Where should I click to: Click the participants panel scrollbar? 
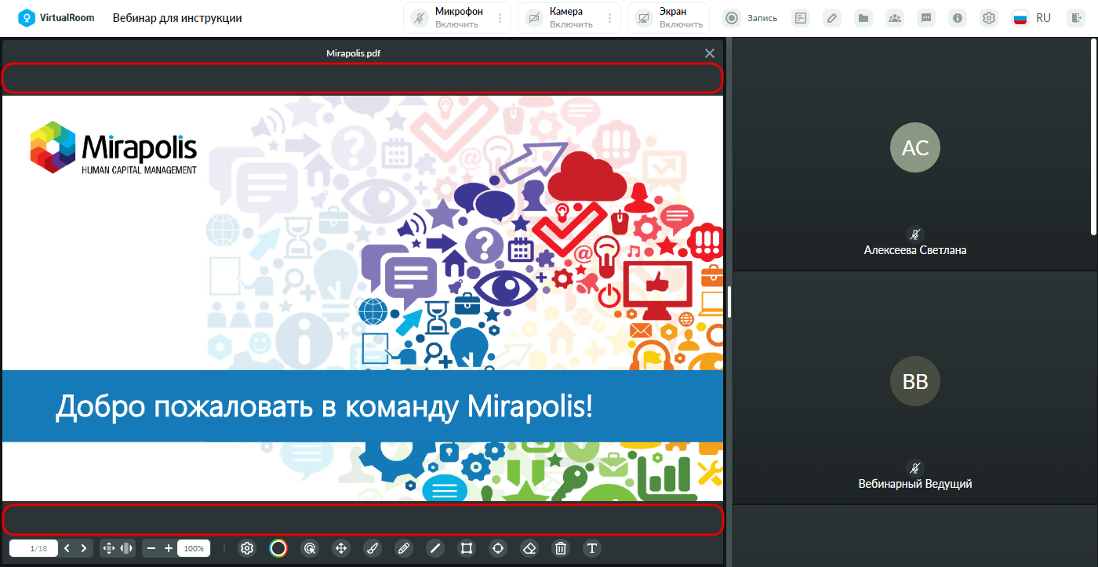click(x=1094, y=137)
